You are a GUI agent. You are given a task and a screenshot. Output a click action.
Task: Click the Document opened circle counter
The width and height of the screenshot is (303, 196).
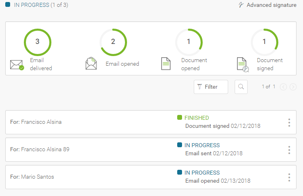[x=189, y=42]
